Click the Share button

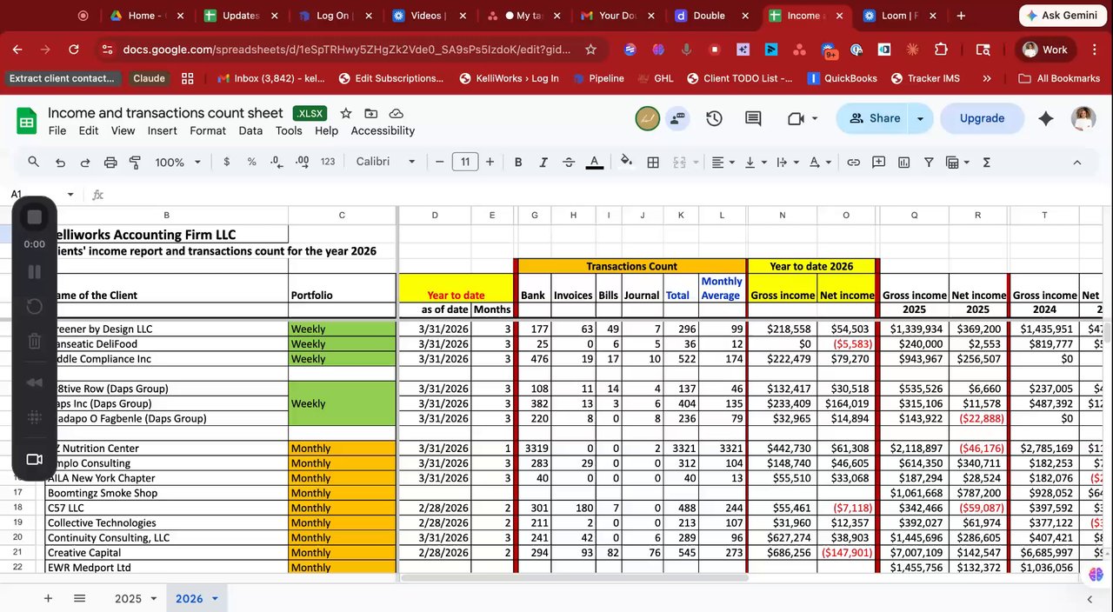click(875, 118)
